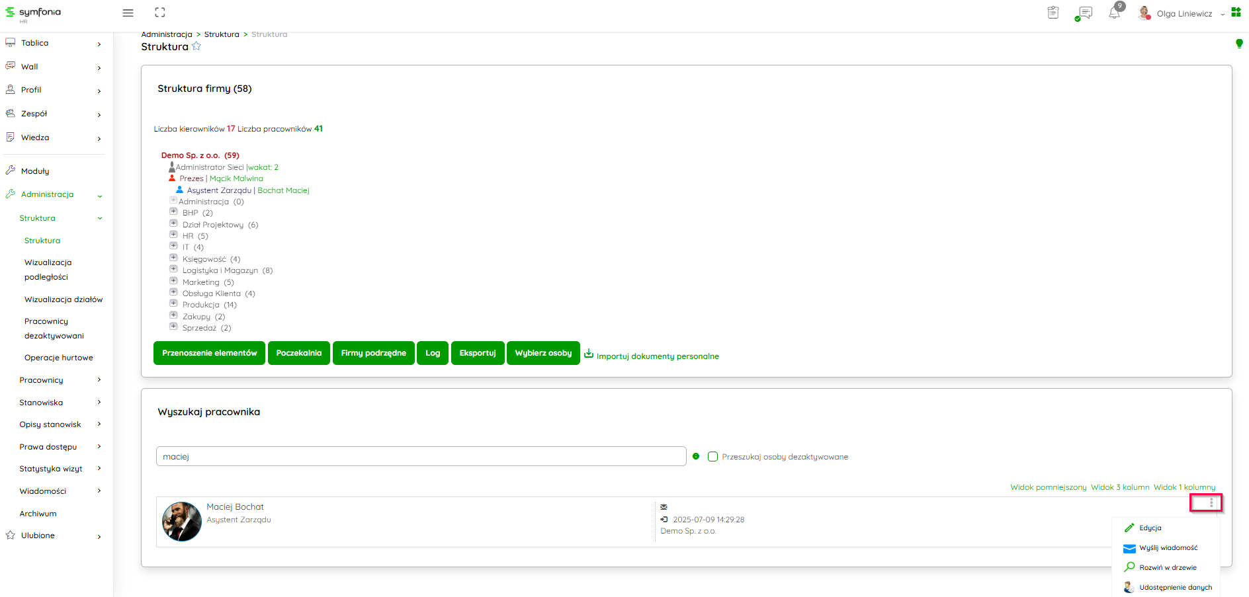
Task: Open the notifications bell
Action: [1115, 13]
